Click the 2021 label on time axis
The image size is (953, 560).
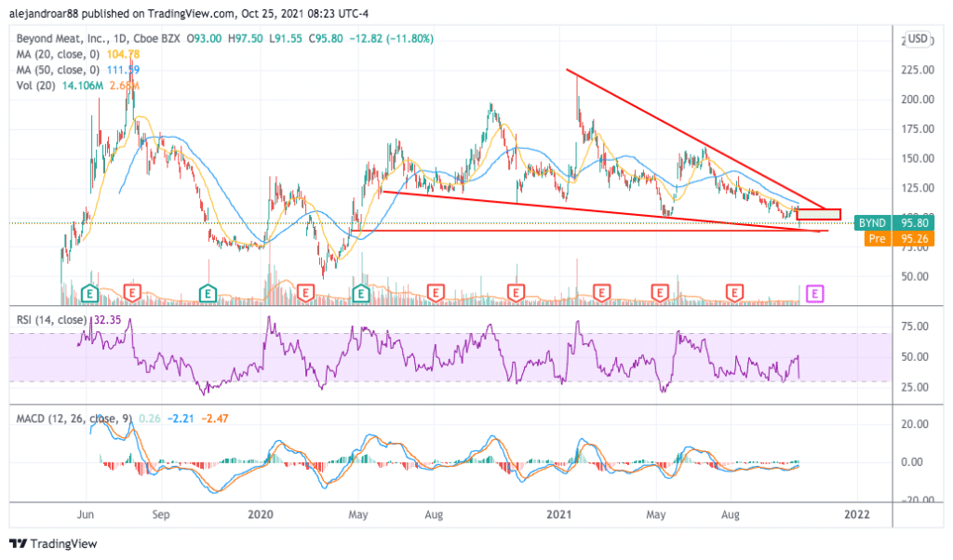point(559,514)
